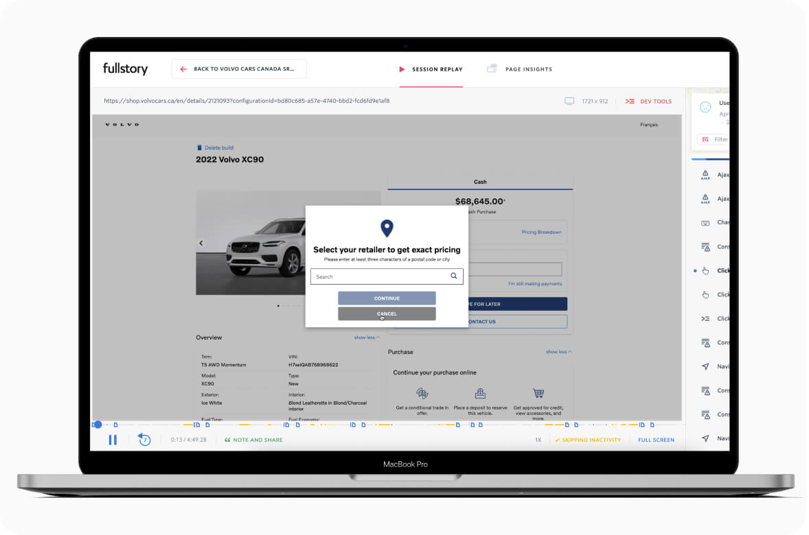Click the Continue button in the dialog
Screen dimensions: 809x535
[387, 298]
